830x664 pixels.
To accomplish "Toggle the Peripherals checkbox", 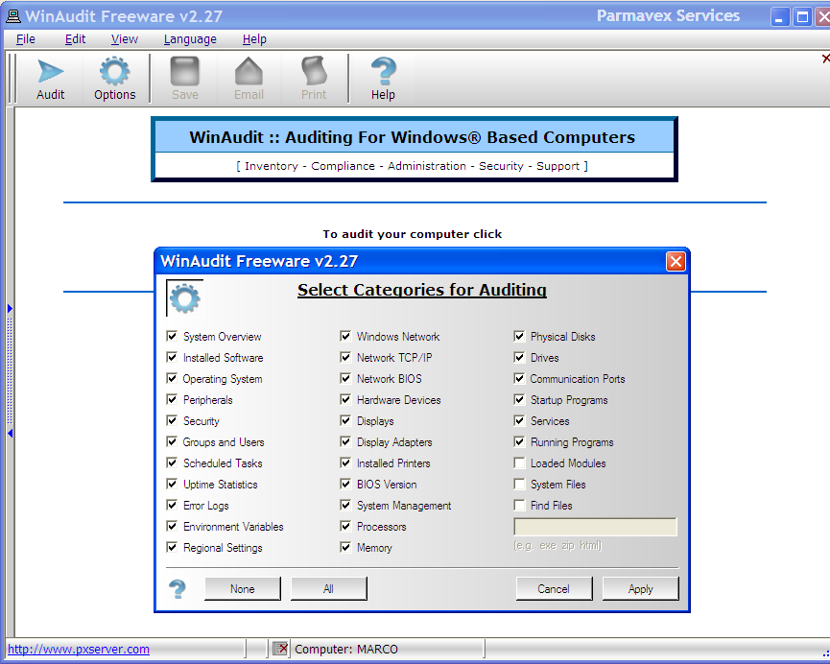I will [172, 400].
